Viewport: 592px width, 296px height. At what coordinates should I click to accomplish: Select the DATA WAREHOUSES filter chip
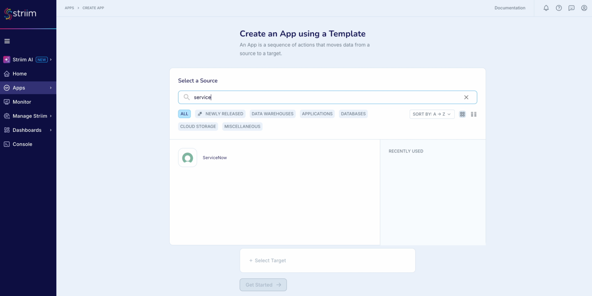[x=272, y=114]
